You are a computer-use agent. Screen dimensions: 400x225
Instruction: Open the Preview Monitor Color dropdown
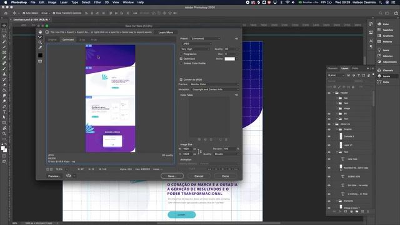[214, 84]
